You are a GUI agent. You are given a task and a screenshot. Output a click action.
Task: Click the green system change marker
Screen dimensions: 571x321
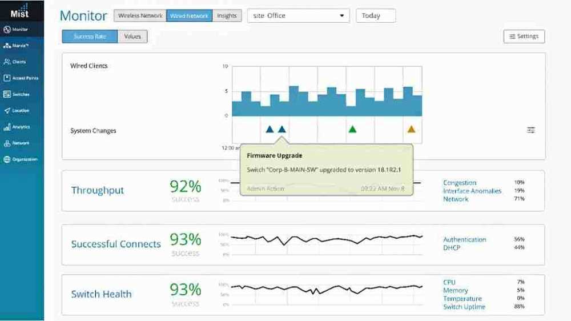[352, 129]
